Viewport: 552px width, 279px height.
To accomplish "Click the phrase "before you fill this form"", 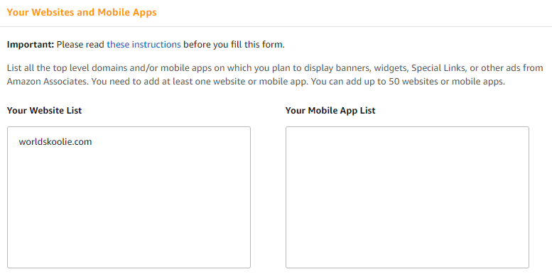I will click(233, 45).
